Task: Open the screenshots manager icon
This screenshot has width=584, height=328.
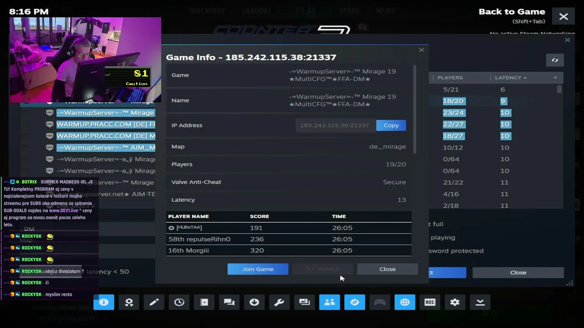Action: [x=304, y=302]
